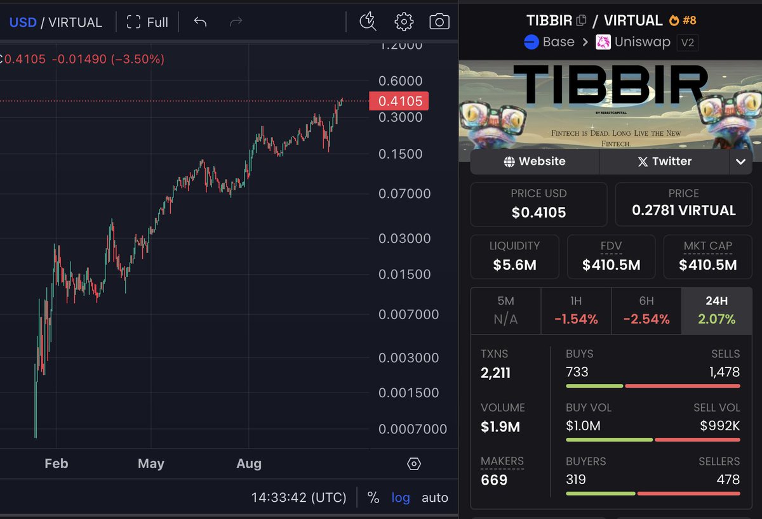Click the chart UTC time display
762x519 pixels.
click(x=298, y=497)
